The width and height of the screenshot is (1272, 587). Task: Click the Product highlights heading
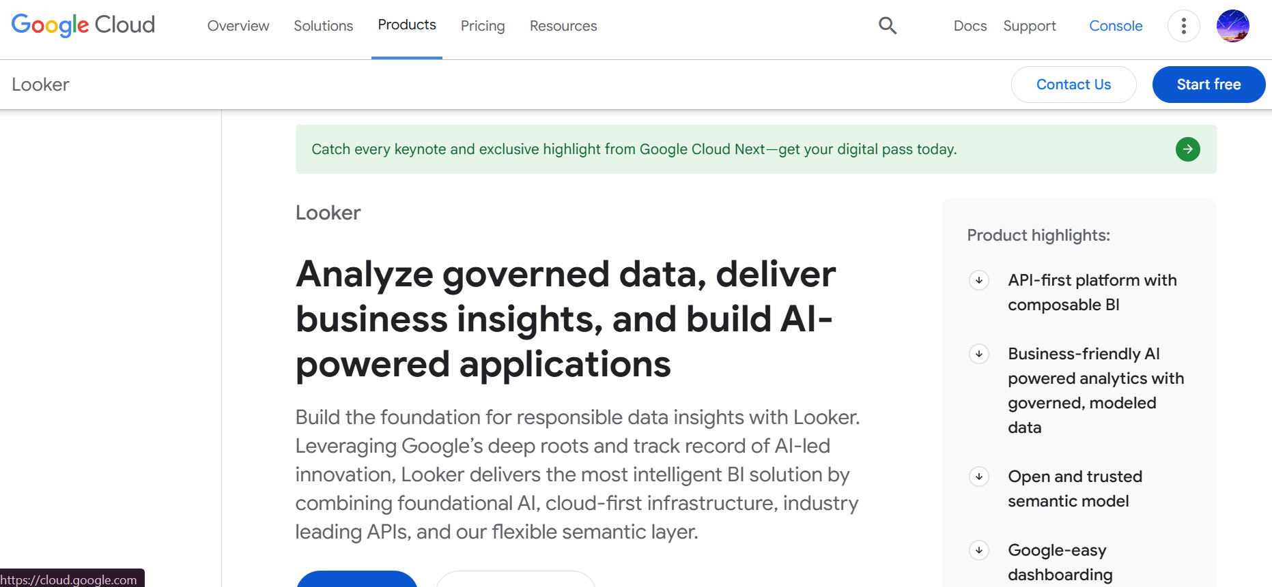[x=1038, y=235]
